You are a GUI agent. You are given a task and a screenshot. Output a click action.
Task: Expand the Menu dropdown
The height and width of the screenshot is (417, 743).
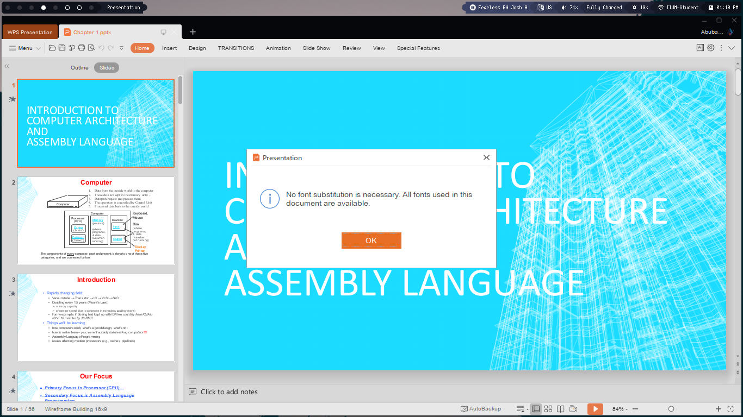point(25,48)
